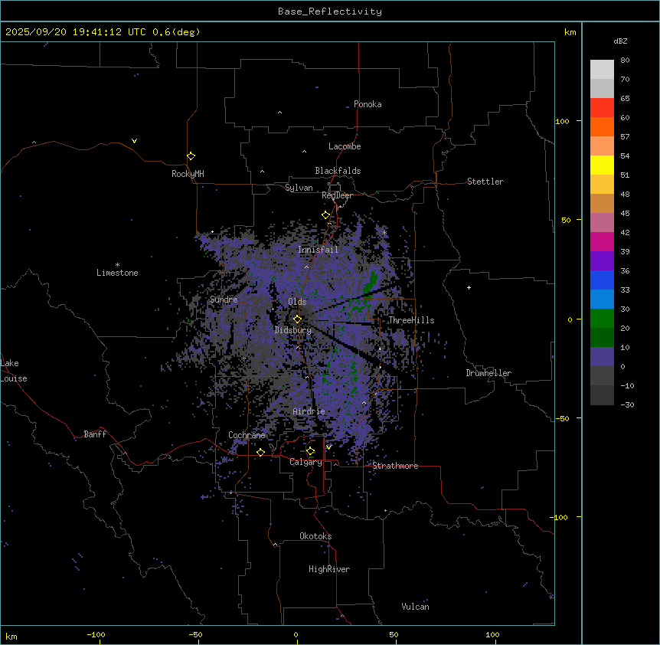Click the caret marker below Okotoks
The height and width of the screenshot is (645, 660).
275,545
